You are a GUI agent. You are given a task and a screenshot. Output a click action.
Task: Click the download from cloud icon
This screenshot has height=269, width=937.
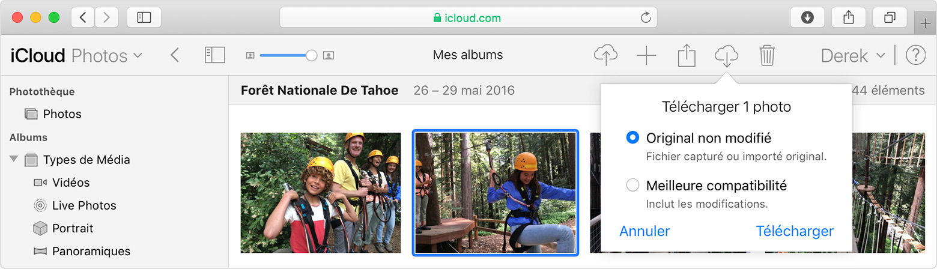tap(726, 56)
